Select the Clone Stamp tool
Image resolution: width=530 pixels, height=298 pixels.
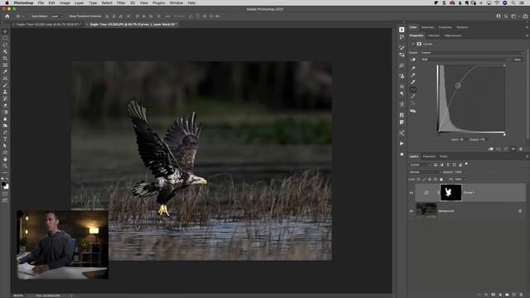5,92
